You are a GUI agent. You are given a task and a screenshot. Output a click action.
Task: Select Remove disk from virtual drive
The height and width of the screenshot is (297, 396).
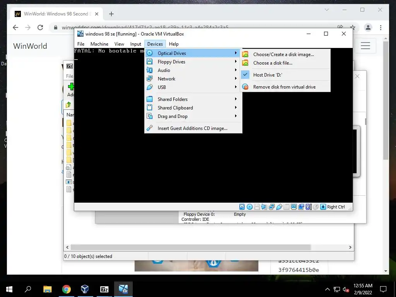coord(285,87)
